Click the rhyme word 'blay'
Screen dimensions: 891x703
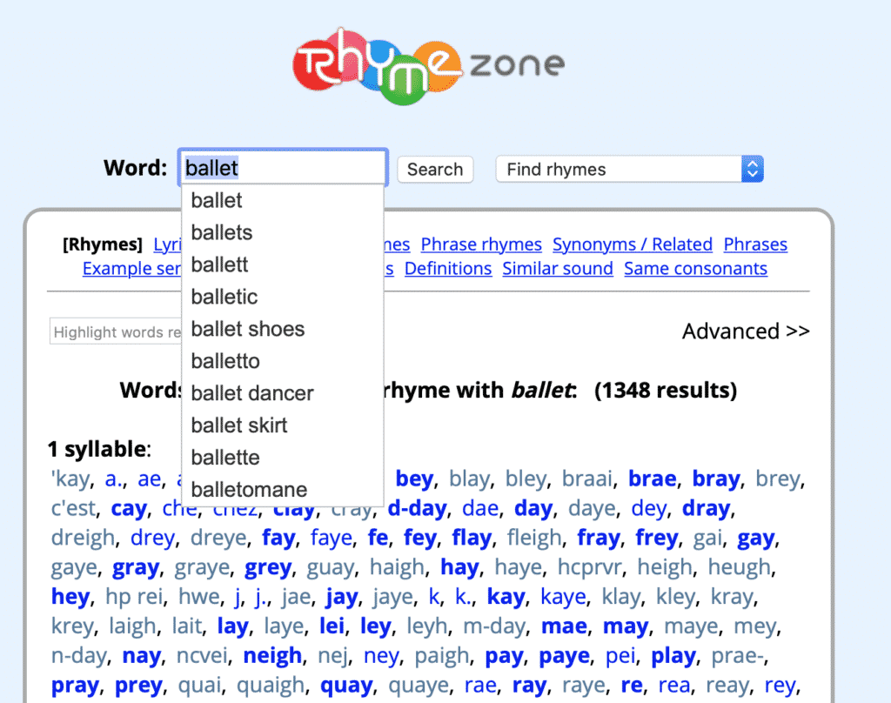pyautogui.click(x=469, y=479)
